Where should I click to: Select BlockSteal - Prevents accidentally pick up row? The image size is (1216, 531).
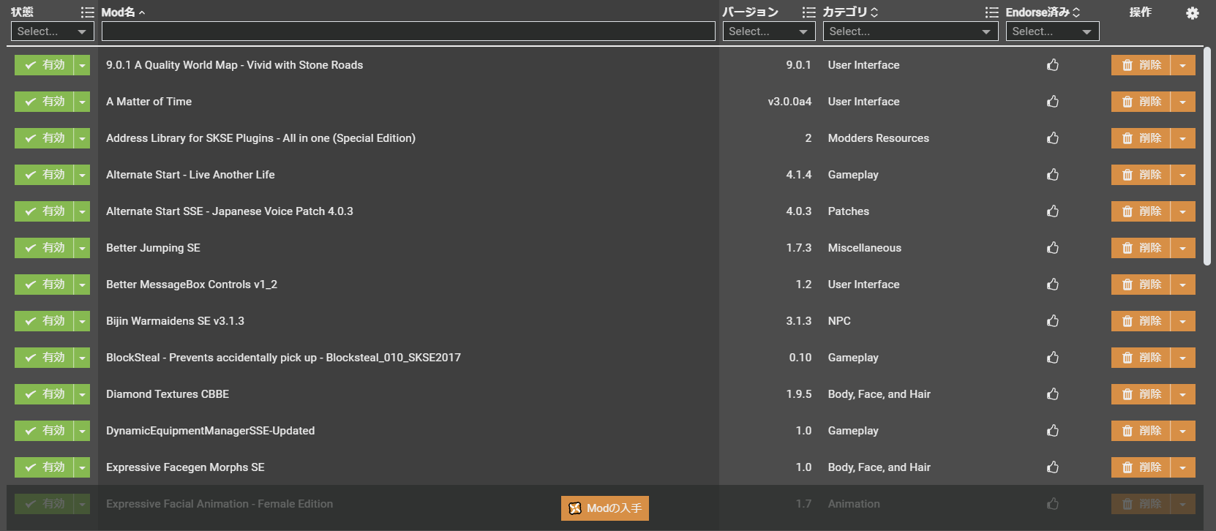click(x=283, y=358)
